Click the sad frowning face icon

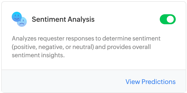tap(22, 22)
